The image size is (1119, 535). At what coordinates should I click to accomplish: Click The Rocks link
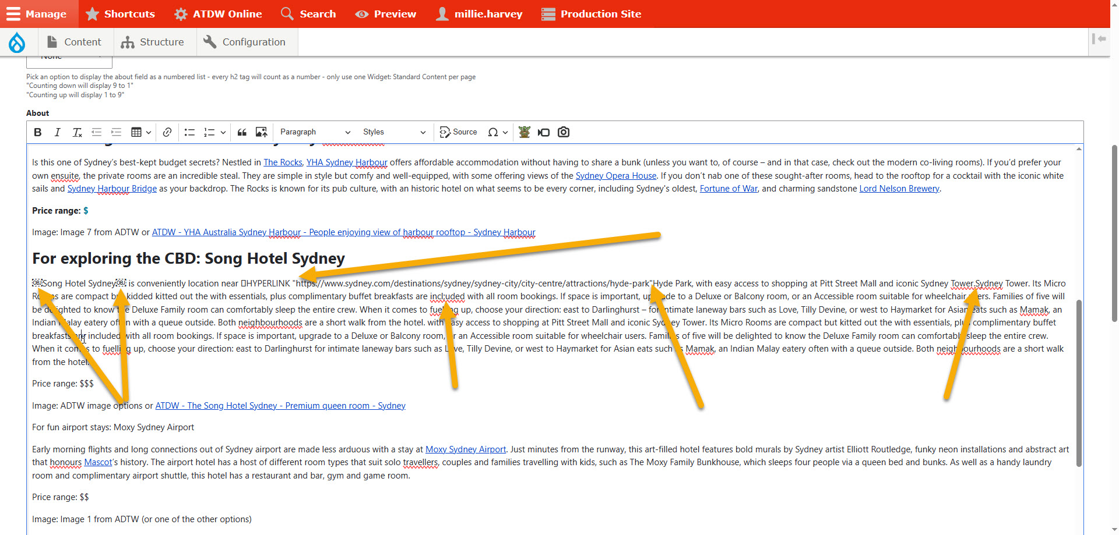tap(283, 162)
